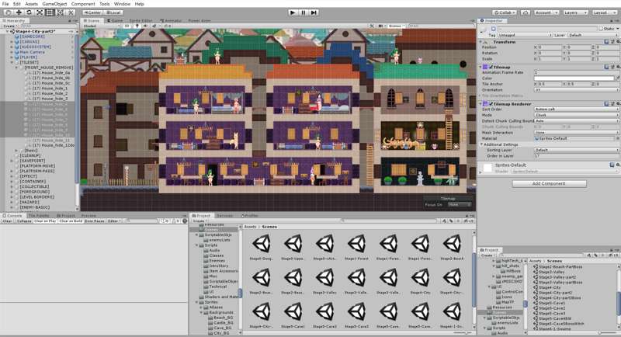This screenshot has height=337, width=621.
Task: Select the Scale tool in toolbar
Action: click(x=40, y=12)
